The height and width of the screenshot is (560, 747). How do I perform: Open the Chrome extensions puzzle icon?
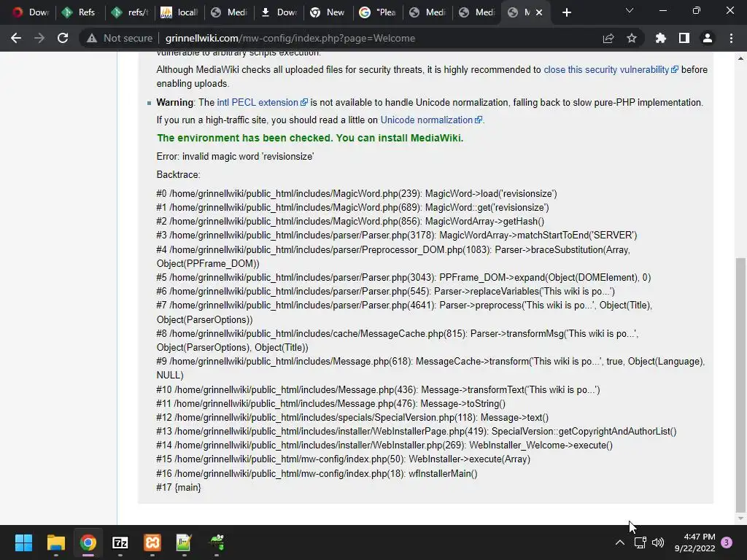tap(661, 38)
